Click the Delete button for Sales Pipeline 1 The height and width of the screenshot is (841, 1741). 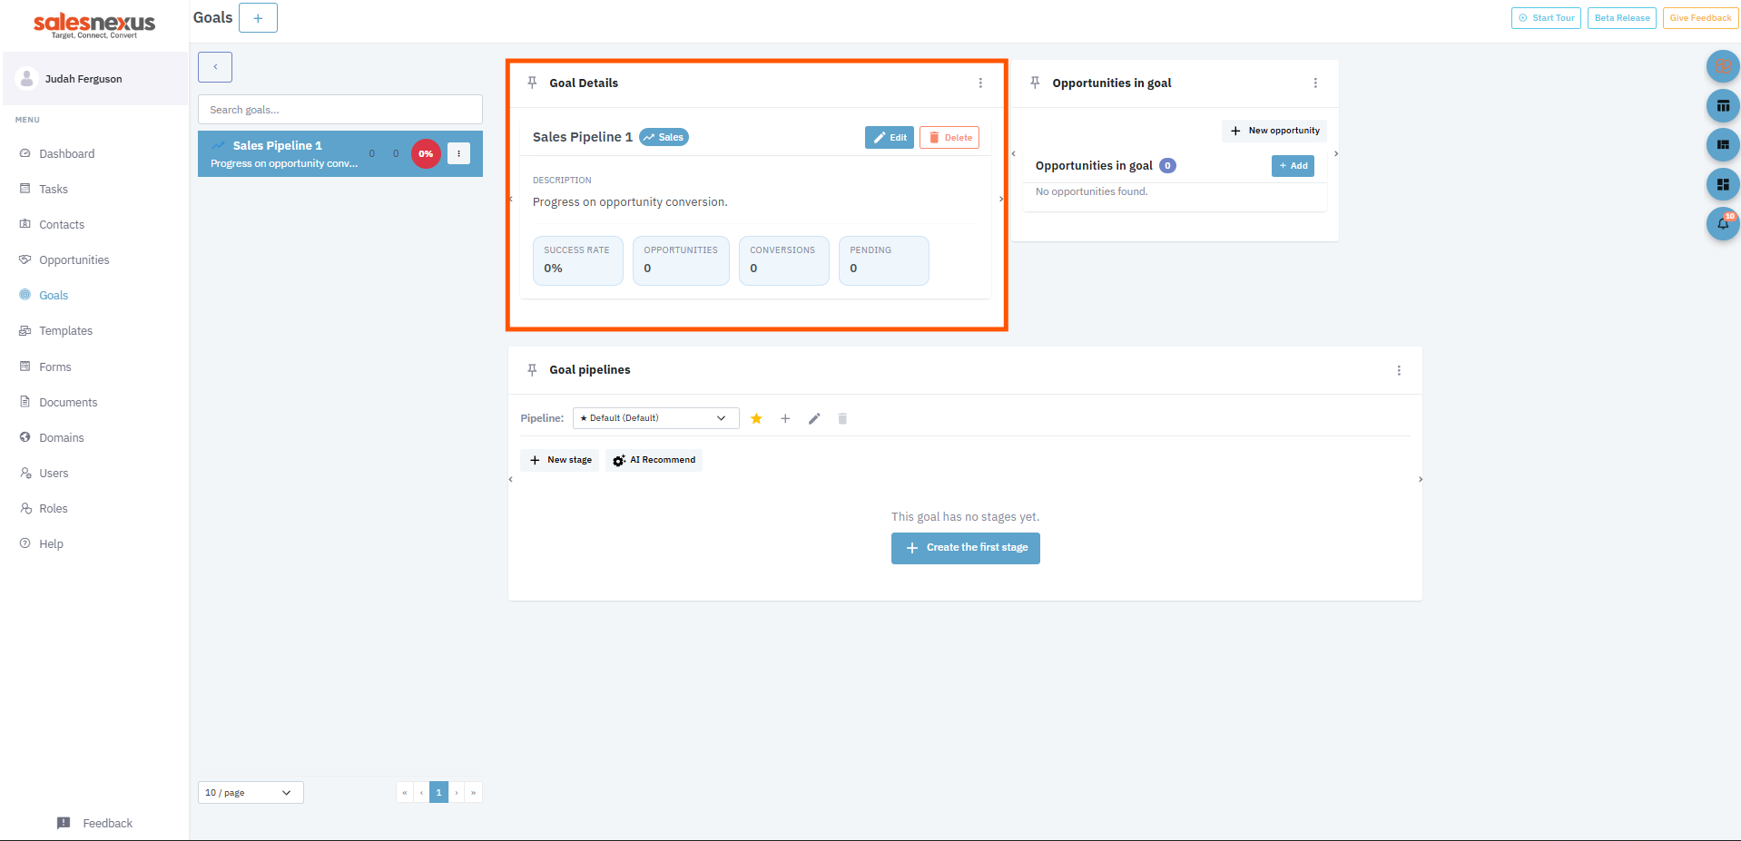pyautogui.click(x=949, y=138)
